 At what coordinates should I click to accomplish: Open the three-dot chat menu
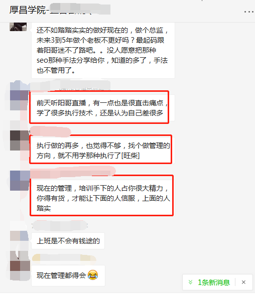click(x=249, y=12)
